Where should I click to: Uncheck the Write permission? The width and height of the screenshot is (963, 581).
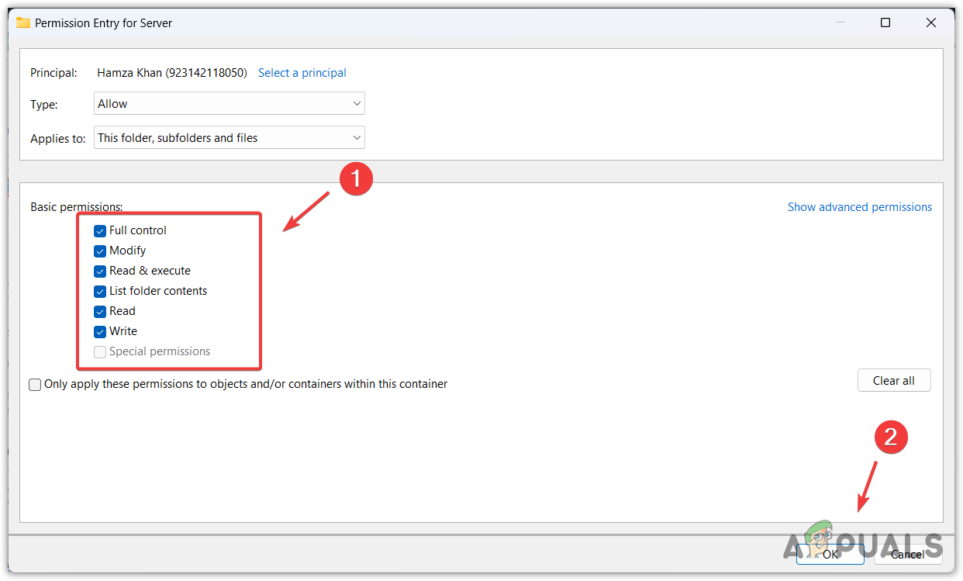point(99,331)
